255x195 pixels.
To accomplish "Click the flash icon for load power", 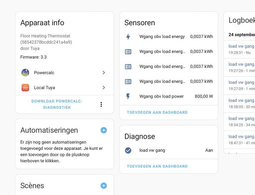I will click(x=128, y=96).
